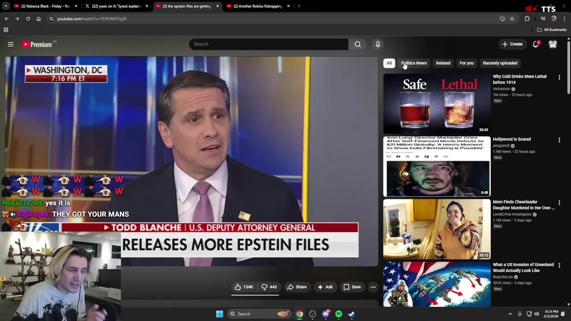This screenshot has height=321, width=571.
Task: Start voice search with microphone icon
Action: click(x=378, y=44)
